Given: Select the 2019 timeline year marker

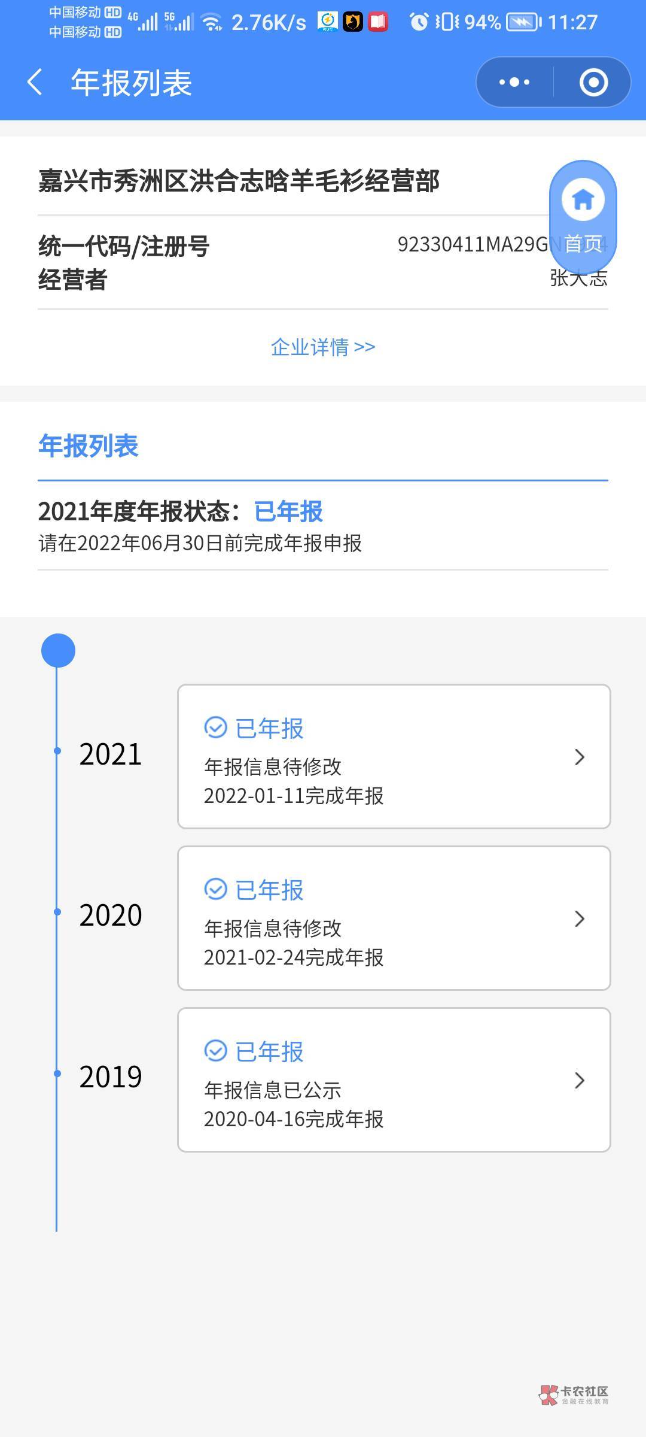Looking at the screenshot, I should click(111, 1077).
